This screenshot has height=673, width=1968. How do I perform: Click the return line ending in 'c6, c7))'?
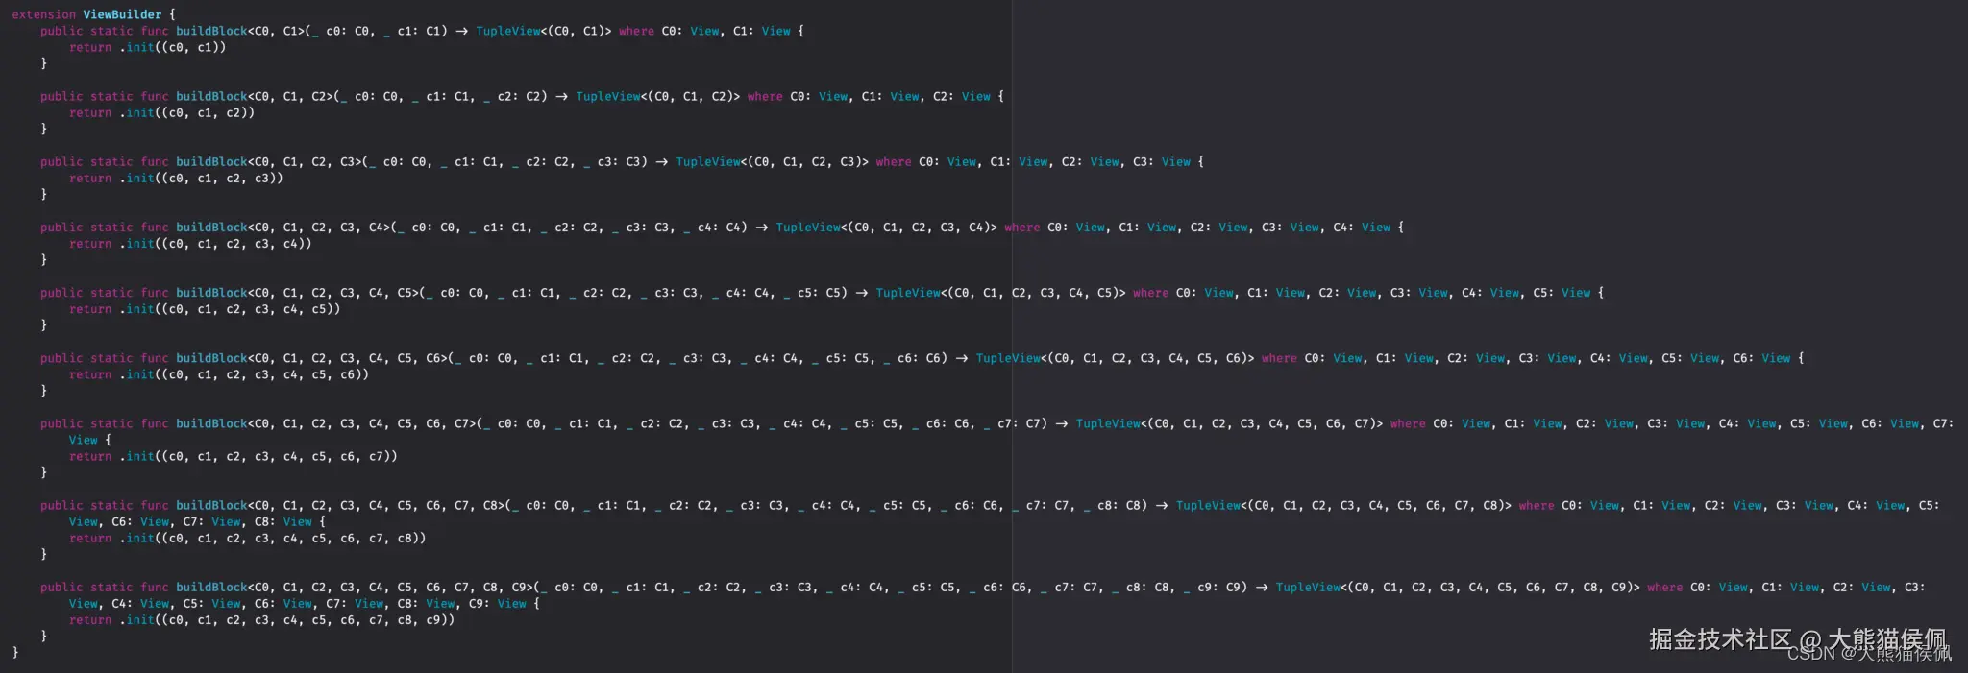coord(234,456)
